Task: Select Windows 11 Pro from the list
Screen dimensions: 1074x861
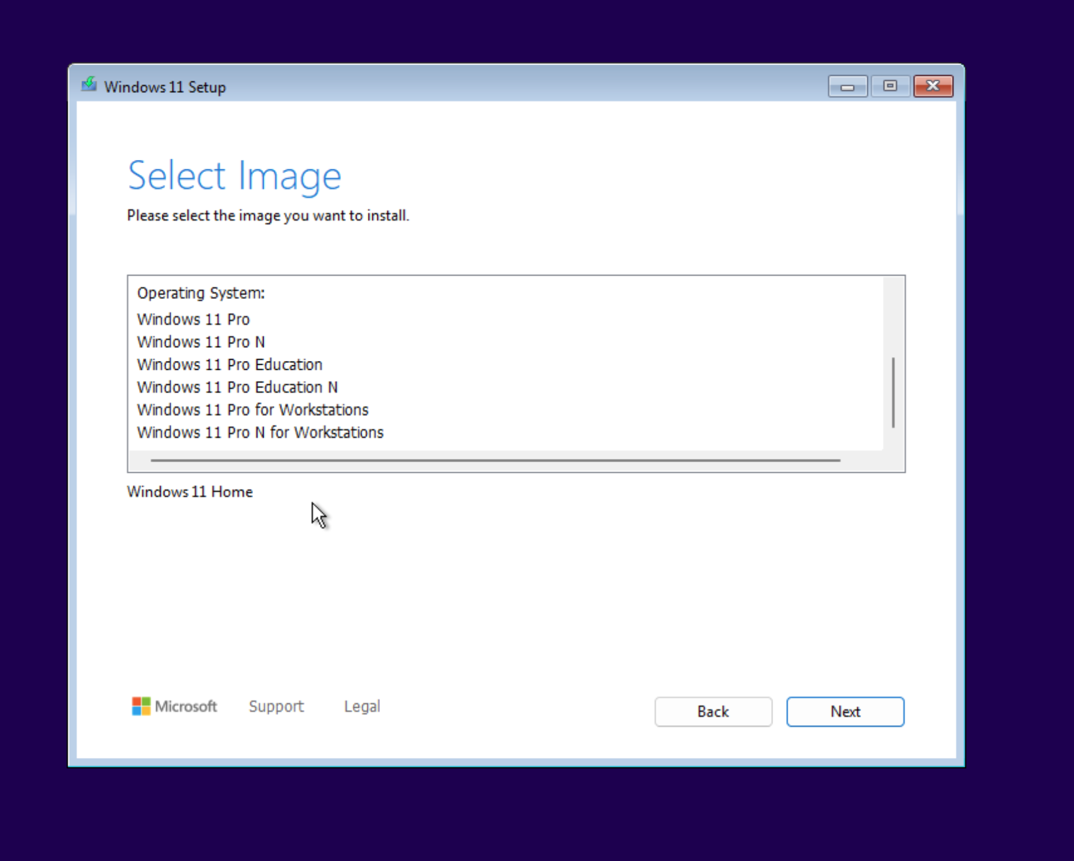Action: pyautogui.click(x=193, y=319)
